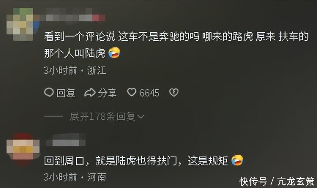Click the 回复 reply label
The width and height of the screenshot is (317, 188).
pyautogui.click(x=66, y=93)
